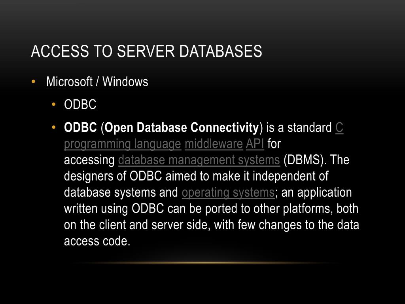Viewport: 405px width, 304px height.
Task: Follow the "operating systems" hyperlink
Action: [x=228, y=193]
